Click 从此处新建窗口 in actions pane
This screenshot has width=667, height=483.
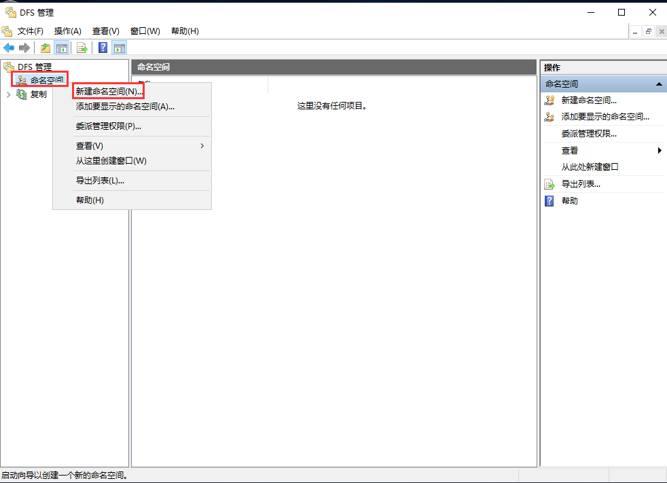click(590, 167)
